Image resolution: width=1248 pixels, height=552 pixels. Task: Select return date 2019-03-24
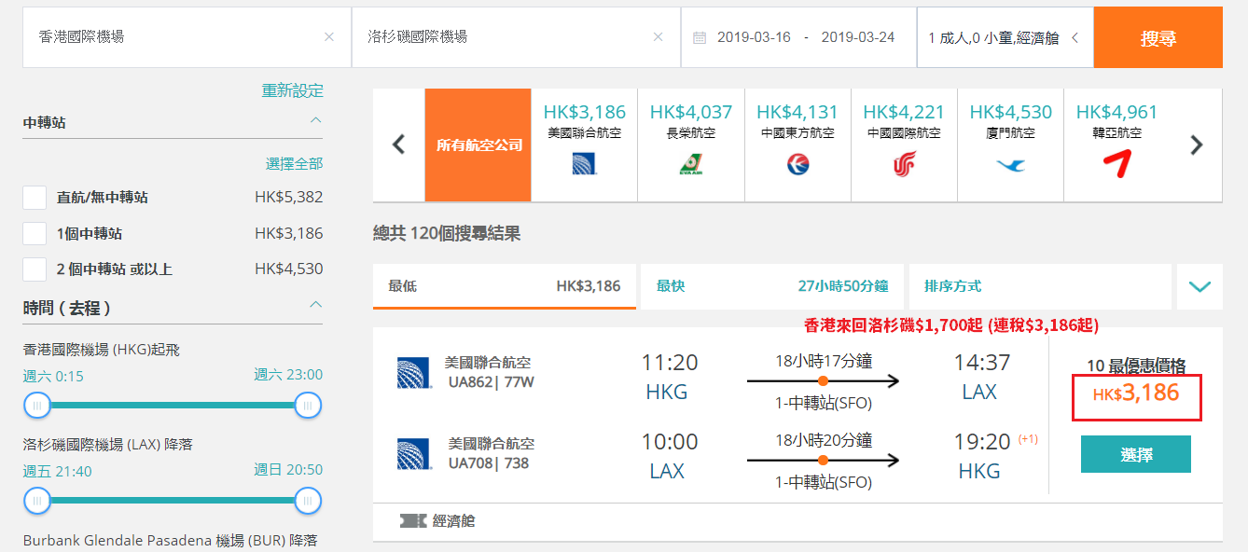point(858,37)
